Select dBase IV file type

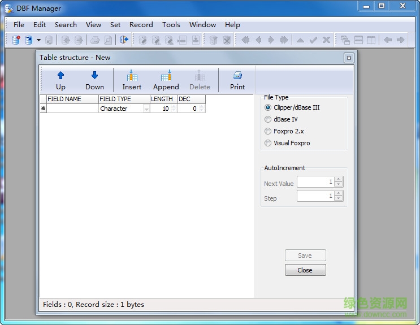click(x=281, y=119)
